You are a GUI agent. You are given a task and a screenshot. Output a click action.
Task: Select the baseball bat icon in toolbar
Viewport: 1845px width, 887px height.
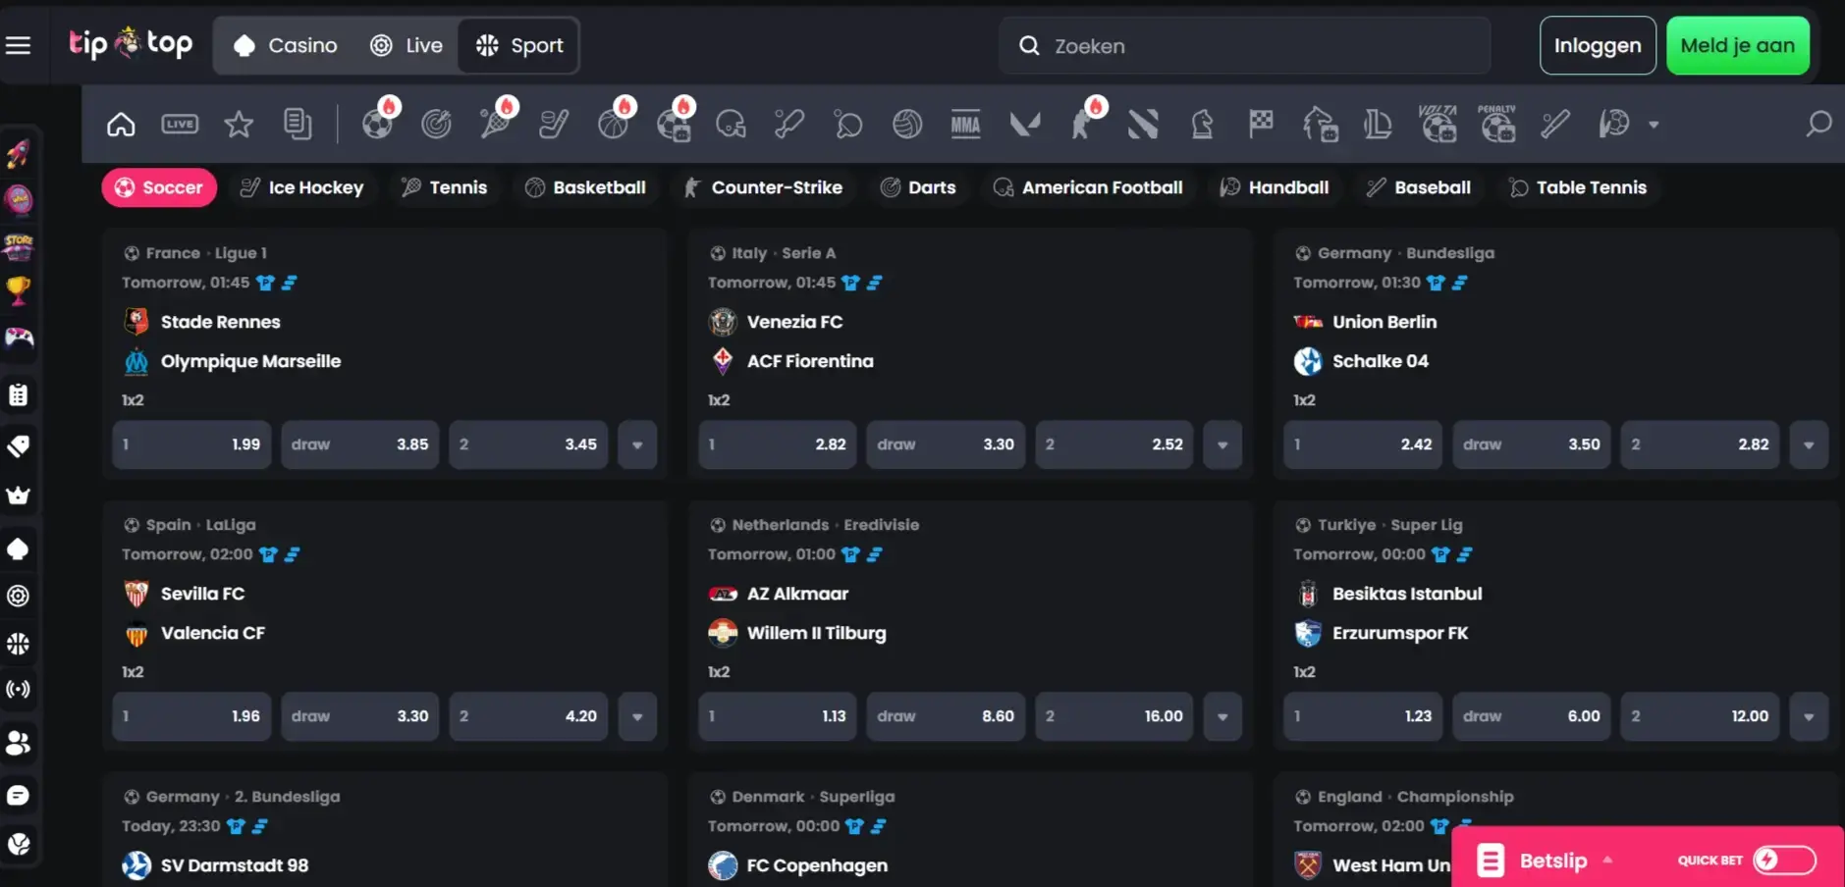pyautogui.click(x=1555, y=125)
